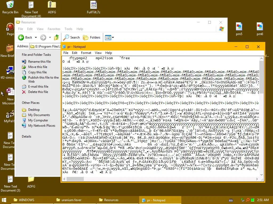The height and width of the screenshot is (204, 273).
Task: Click the E-mail envelope icon
Action: coord(24,87)
